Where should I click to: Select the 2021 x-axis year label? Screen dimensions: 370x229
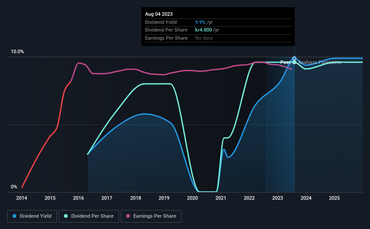pyautogui.click(x=221, y=198)
